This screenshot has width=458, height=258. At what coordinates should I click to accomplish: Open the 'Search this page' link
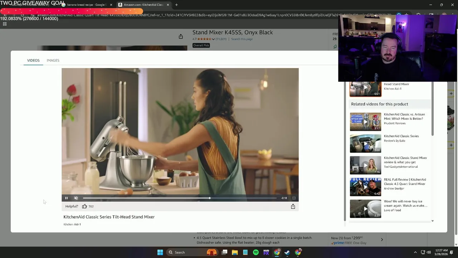242,39
